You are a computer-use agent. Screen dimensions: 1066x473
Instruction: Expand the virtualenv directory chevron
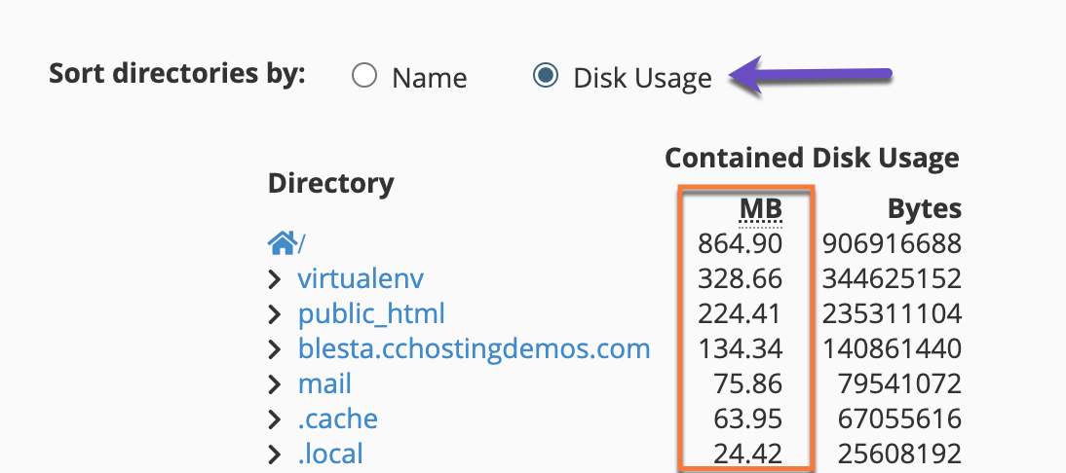tap(275, 279)
